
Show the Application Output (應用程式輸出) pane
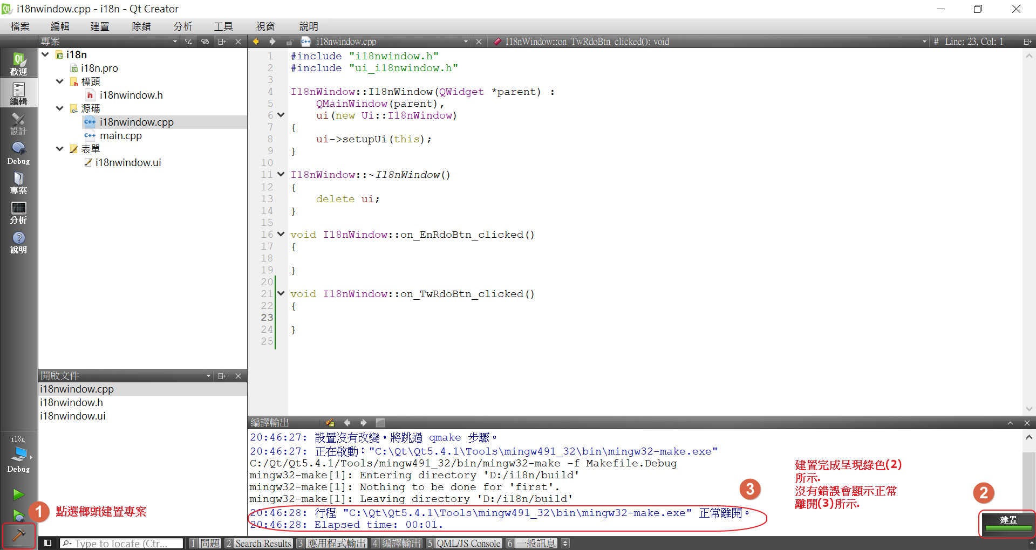click(x=332, y=544)
